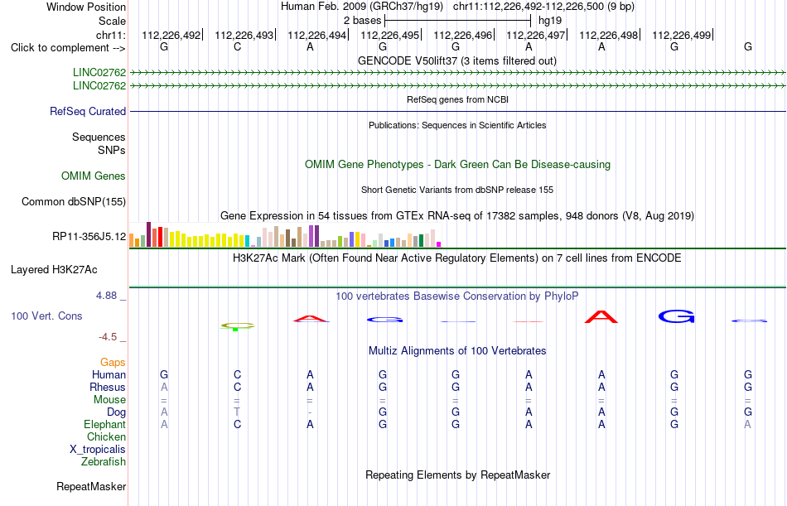The width and height of the screenshot is (787, 506).
Task: Click the magenta GTEx bar at chart end
Action: 439,244
